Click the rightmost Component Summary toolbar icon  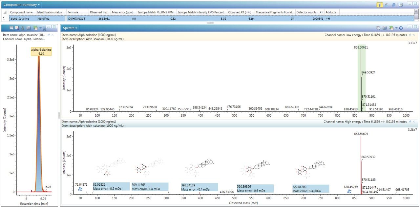[401, 5]
